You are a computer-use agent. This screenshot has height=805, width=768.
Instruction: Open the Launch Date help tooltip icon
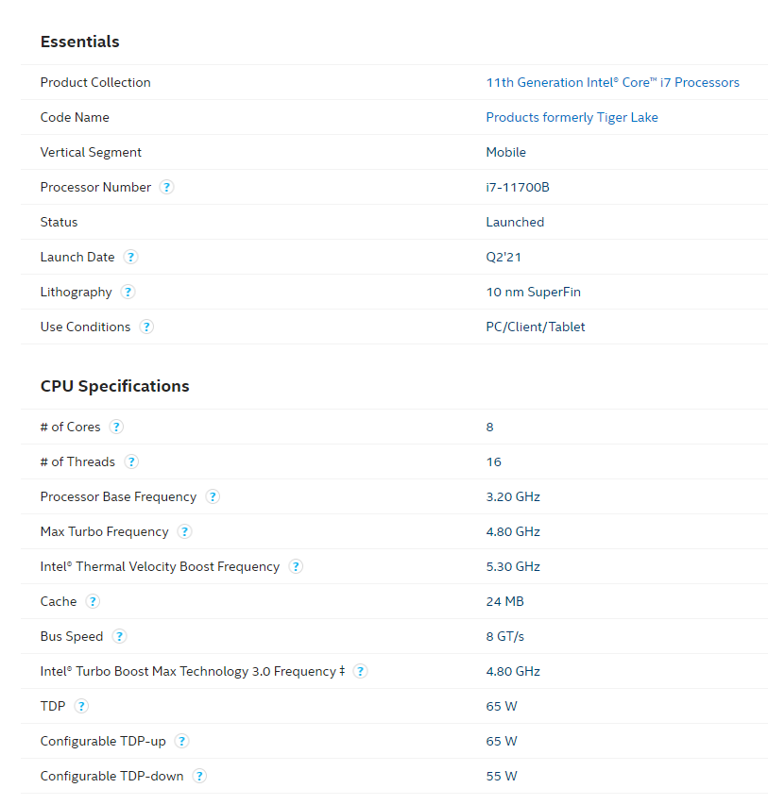pyautogui.click(x=130, y=257)
